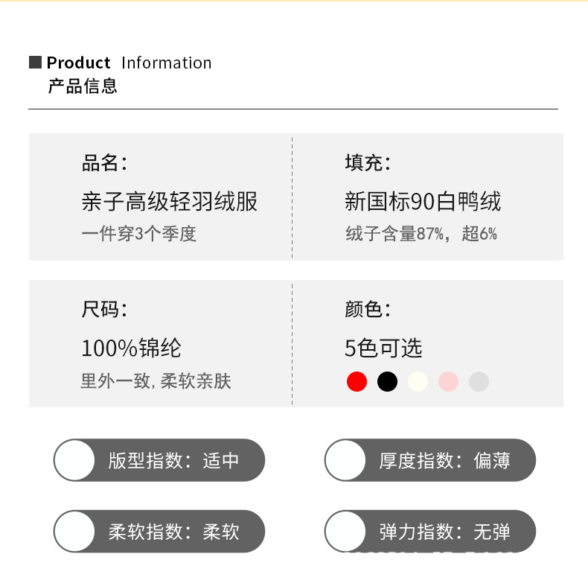Select the light pink color swatch
The height and width of the screenshot is (583, 588).
[448, 382]
